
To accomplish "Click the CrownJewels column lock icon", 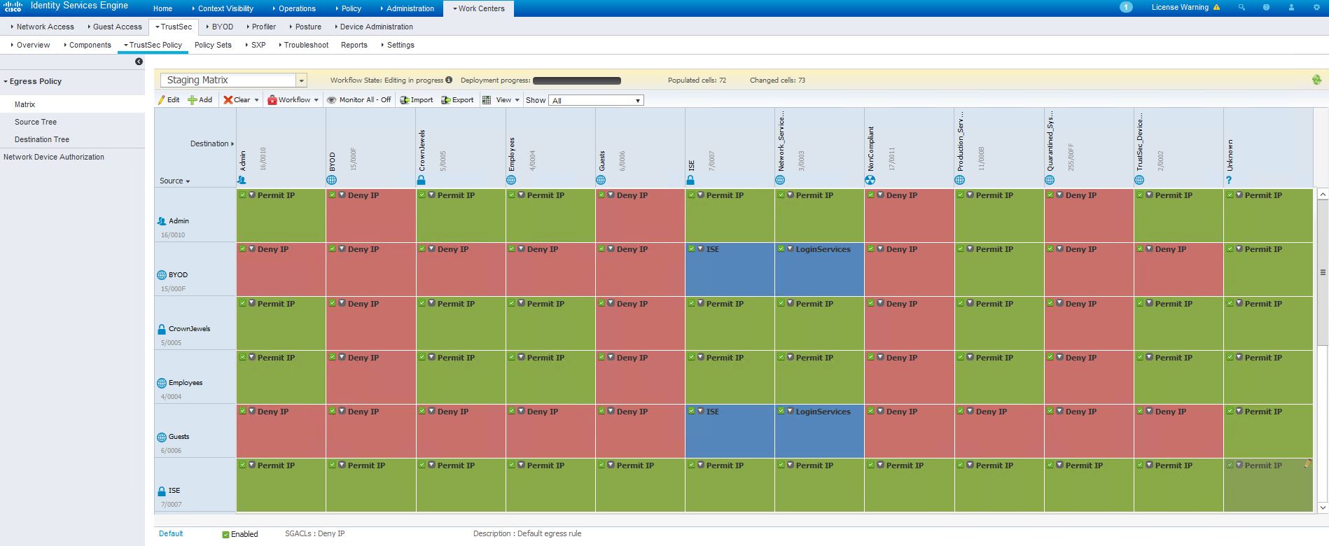I will [421, 180].
